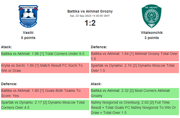This screenshot has height=118, width=180.
Task: Click the 1:2 final score
Action: point(90,23)
